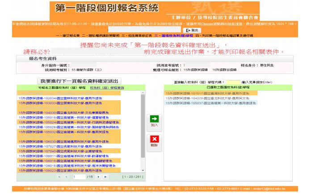Image resolution: width=311 pixels, height=194 pixels.
Task: Select available program 104030 臺北科技大學-文化事業發展系
Action: [69, 113]
